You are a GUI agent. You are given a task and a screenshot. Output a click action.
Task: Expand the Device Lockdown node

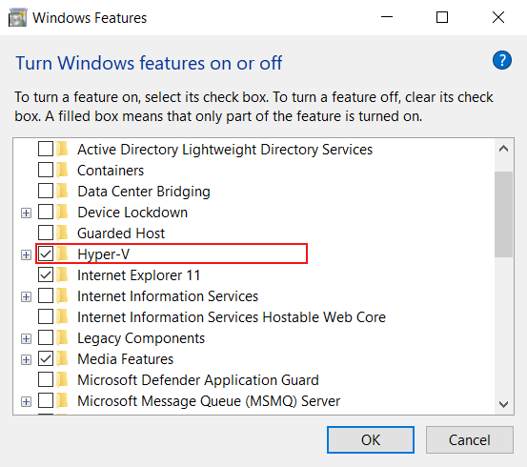pyautogui.click(x=26, y=213)
